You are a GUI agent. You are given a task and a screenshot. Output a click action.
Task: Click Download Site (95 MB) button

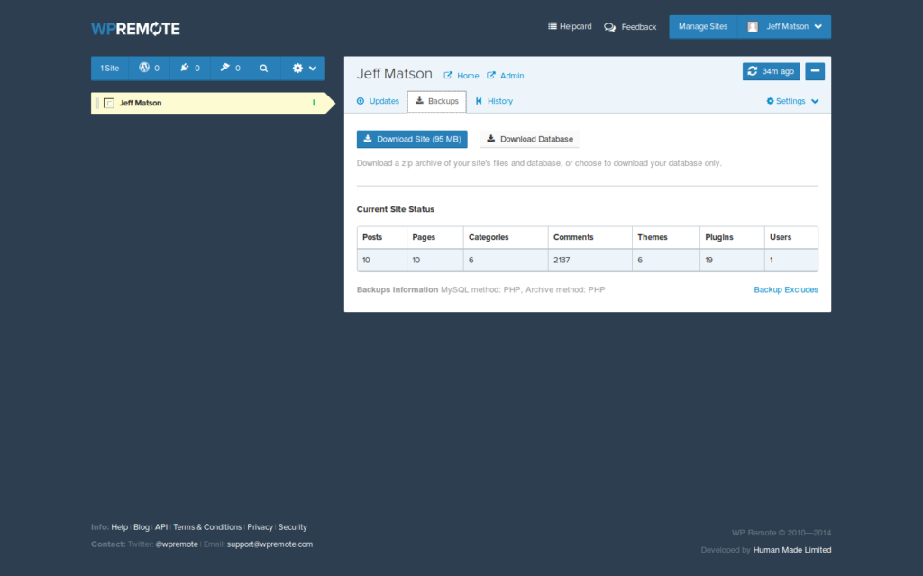pyautogui.click(x=412, y=139)
